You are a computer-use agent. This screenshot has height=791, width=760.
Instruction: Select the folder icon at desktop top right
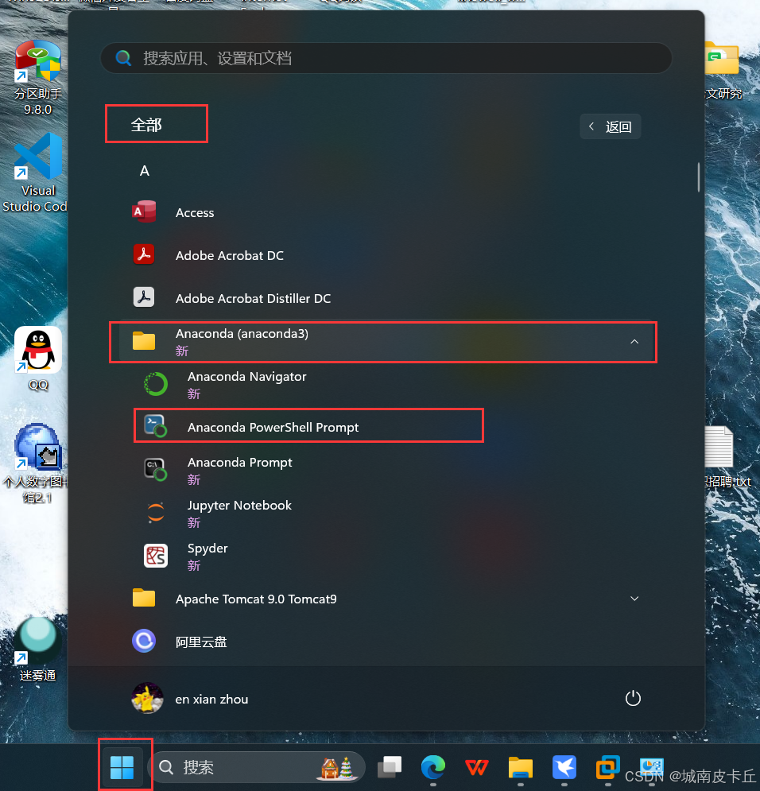[723, 58]
